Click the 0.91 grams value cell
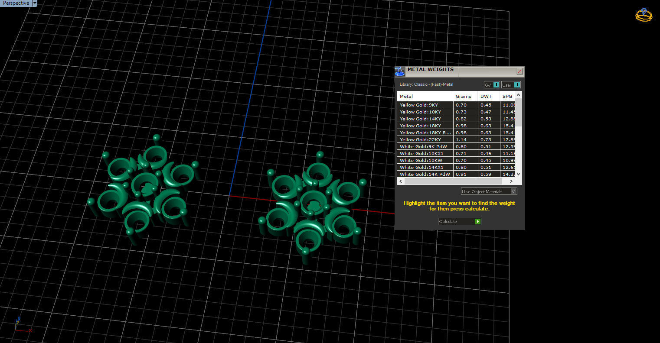660x343 pixels. pyautogui.click(x=466, y=174)
